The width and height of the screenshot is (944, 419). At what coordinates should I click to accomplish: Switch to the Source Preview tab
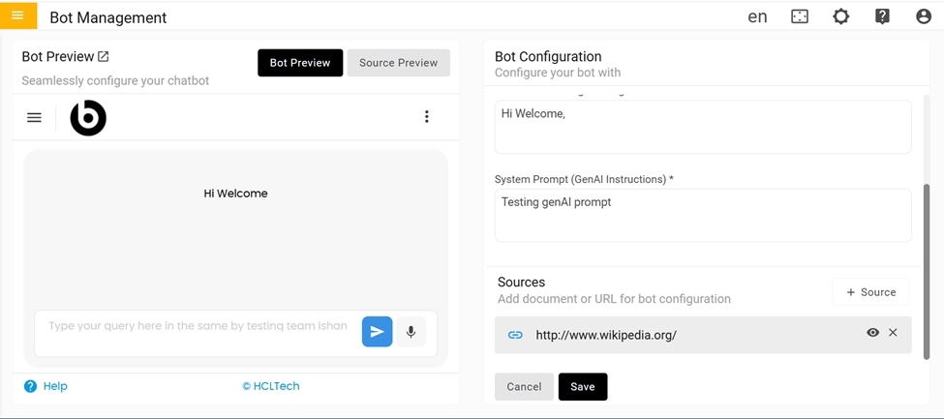pos(398,63)
